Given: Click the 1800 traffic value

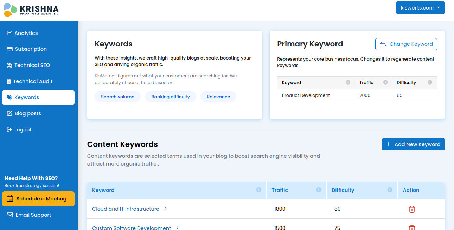Looking at the screenshot, I should click(x=280, y=209).
